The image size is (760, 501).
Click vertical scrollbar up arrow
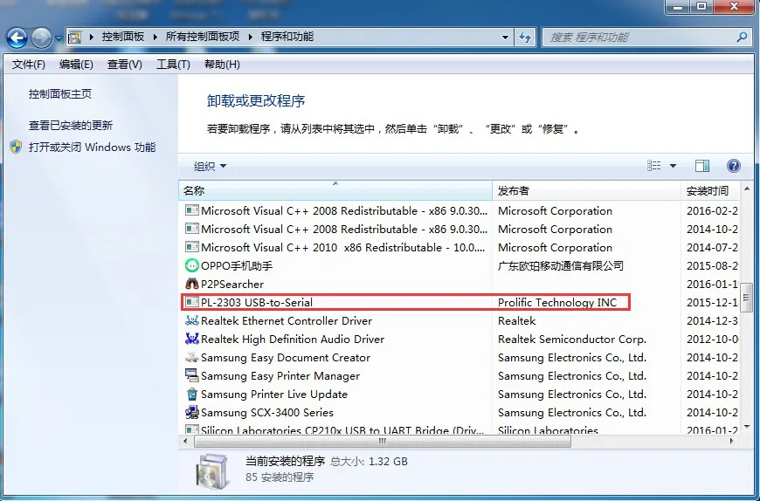[746, 189]
